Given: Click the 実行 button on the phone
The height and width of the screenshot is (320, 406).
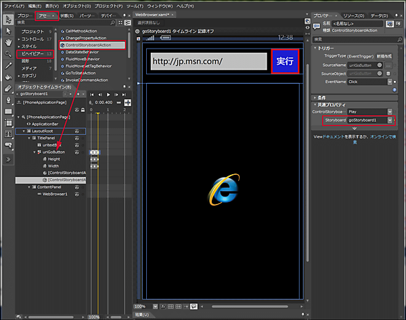Looking at the screenshot, I should tap(285, 61).
